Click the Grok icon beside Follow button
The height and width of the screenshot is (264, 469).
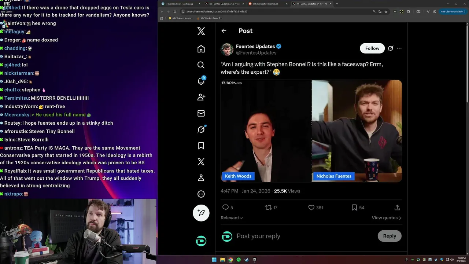[391, 48]
